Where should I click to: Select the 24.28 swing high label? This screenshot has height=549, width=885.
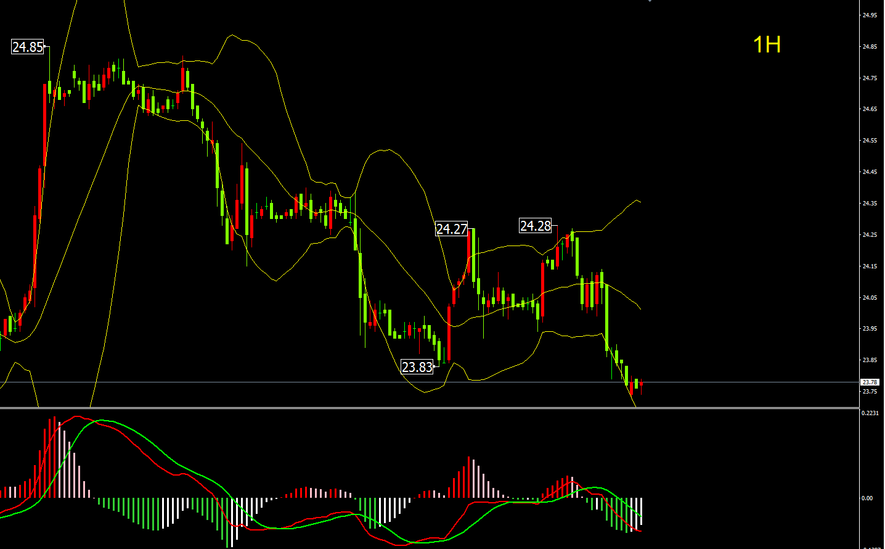(x=536, y=226)
